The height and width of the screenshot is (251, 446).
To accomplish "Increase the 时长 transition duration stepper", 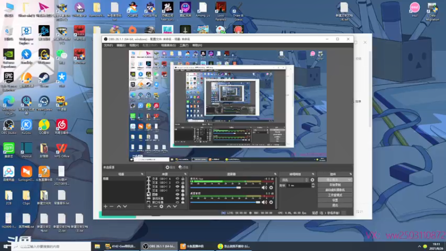I will [x=313, y=184].
